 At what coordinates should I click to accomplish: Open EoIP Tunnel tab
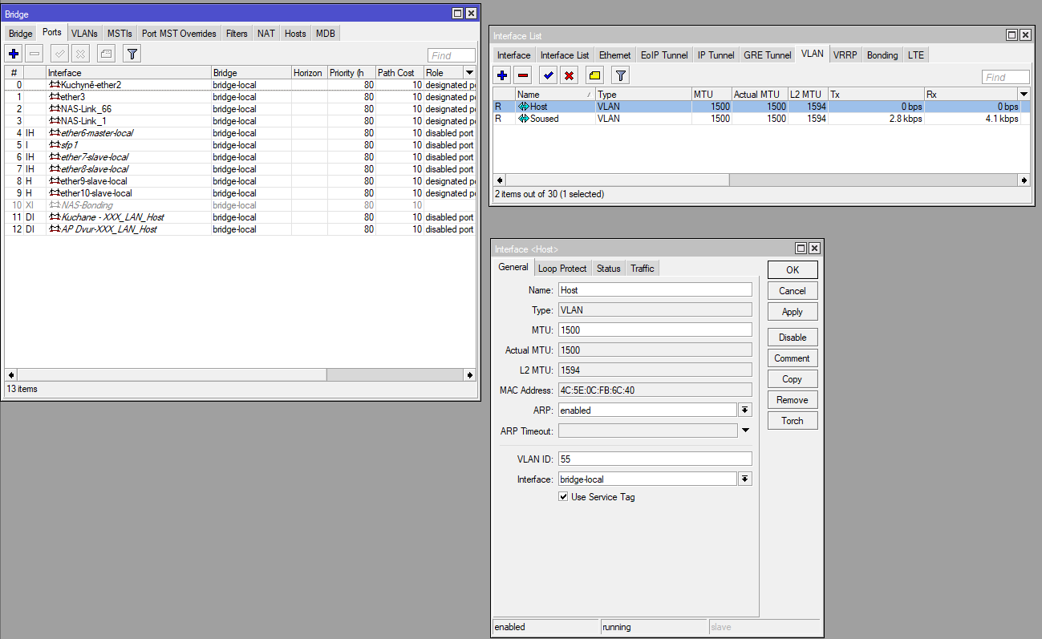[664, 55]
